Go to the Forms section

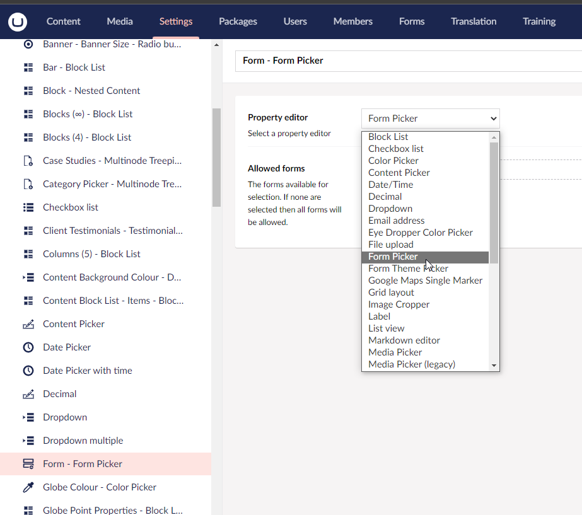click(411, 21)
